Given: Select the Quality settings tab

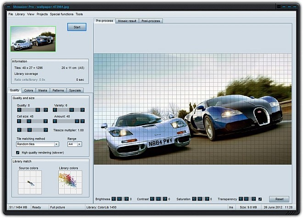Looking at the screenshot, I should (x=15, y=90).
